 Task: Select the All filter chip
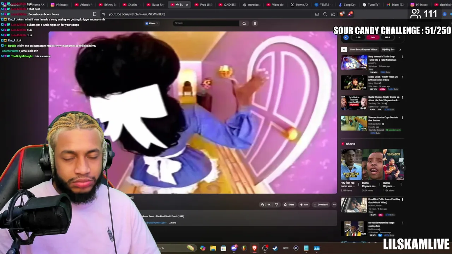point(344,49)
